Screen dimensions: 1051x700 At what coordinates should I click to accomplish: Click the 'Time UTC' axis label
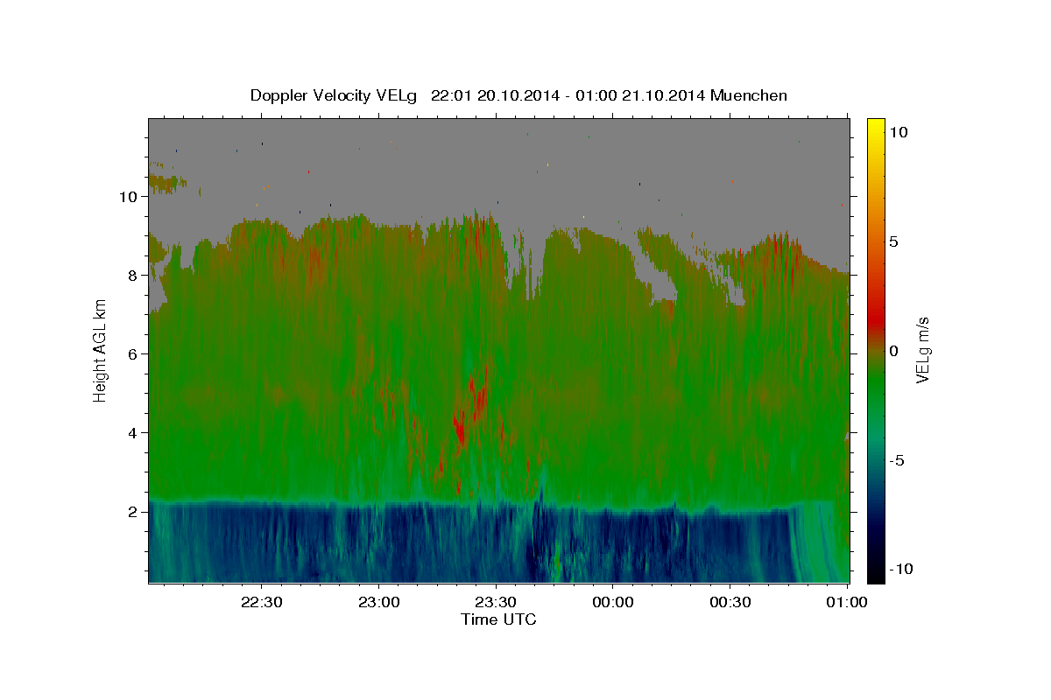tap(498, 619)
